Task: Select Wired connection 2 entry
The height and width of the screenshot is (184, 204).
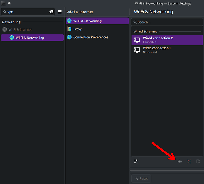Action: tap(167, 40)
